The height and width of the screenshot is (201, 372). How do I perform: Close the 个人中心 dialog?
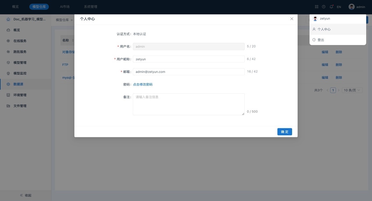coord(292,19)
